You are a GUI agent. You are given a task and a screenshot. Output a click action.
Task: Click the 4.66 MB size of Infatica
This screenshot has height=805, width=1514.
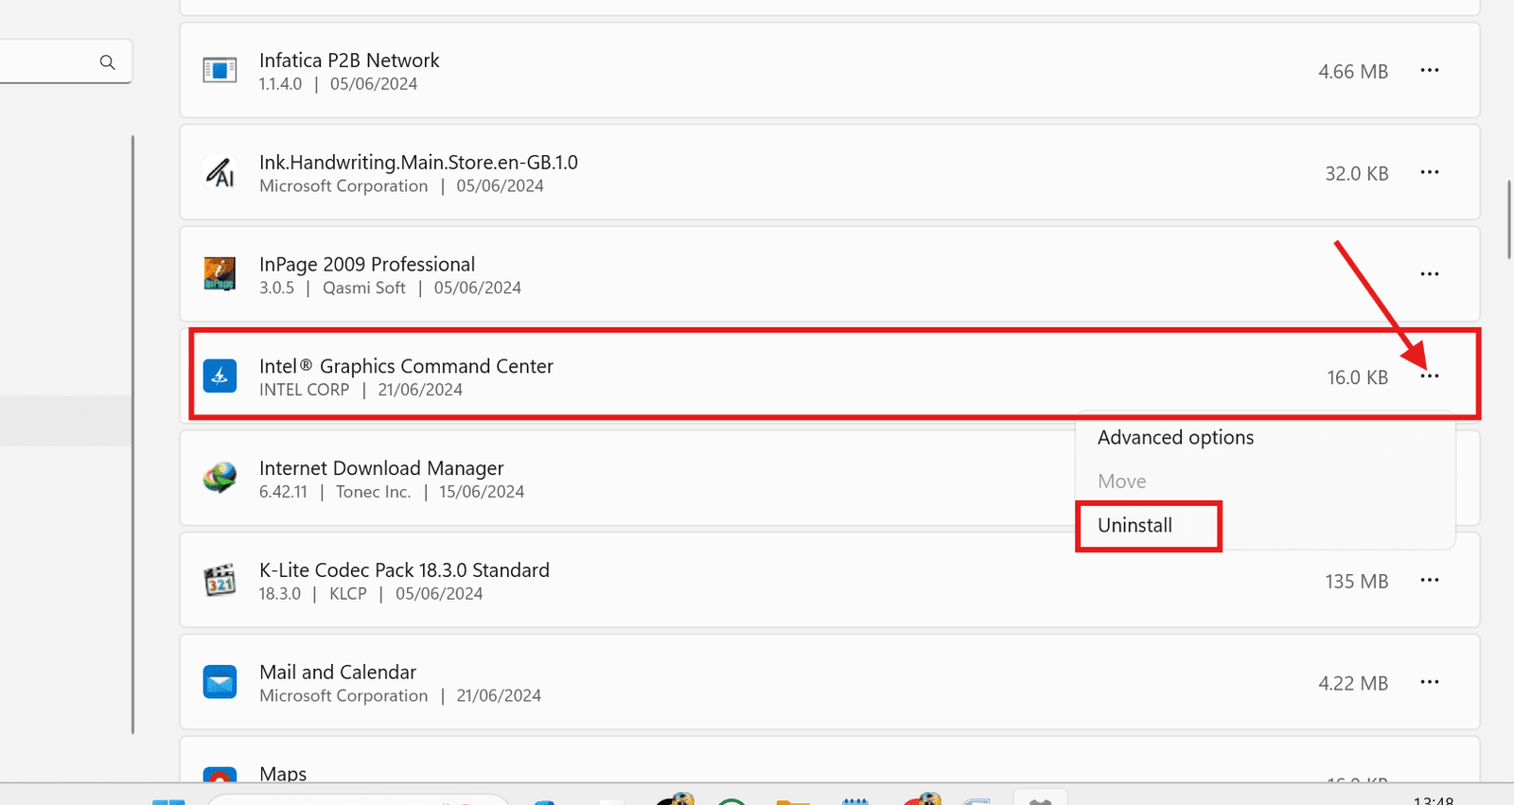[x=1353, y=72]
